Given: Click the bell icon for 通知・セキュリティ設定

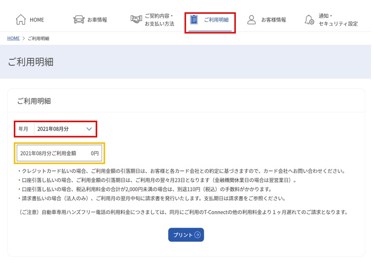Looking at the screenshot, I should 309,20.
